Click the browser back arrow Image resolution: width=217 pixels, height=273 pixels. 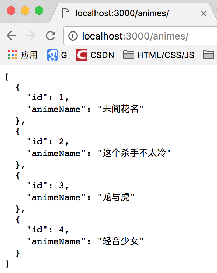[11, 36]
